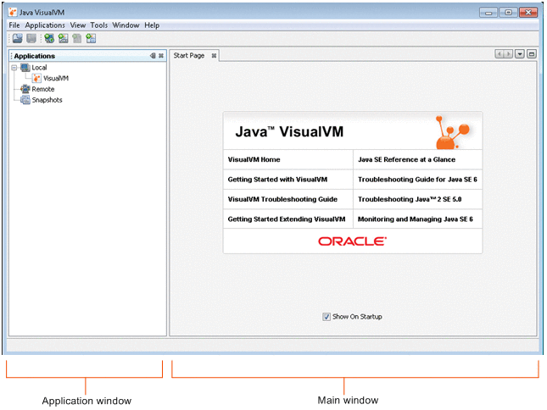Switch to the Start Page tab
The width and height of the screenshot is (547, 410).
[x=188, y=56]
